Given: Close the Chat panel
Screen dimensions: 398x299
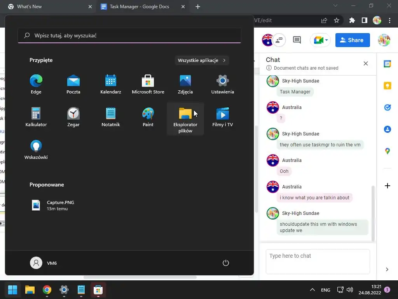Looking at the screenshot, I should (365, 63).
